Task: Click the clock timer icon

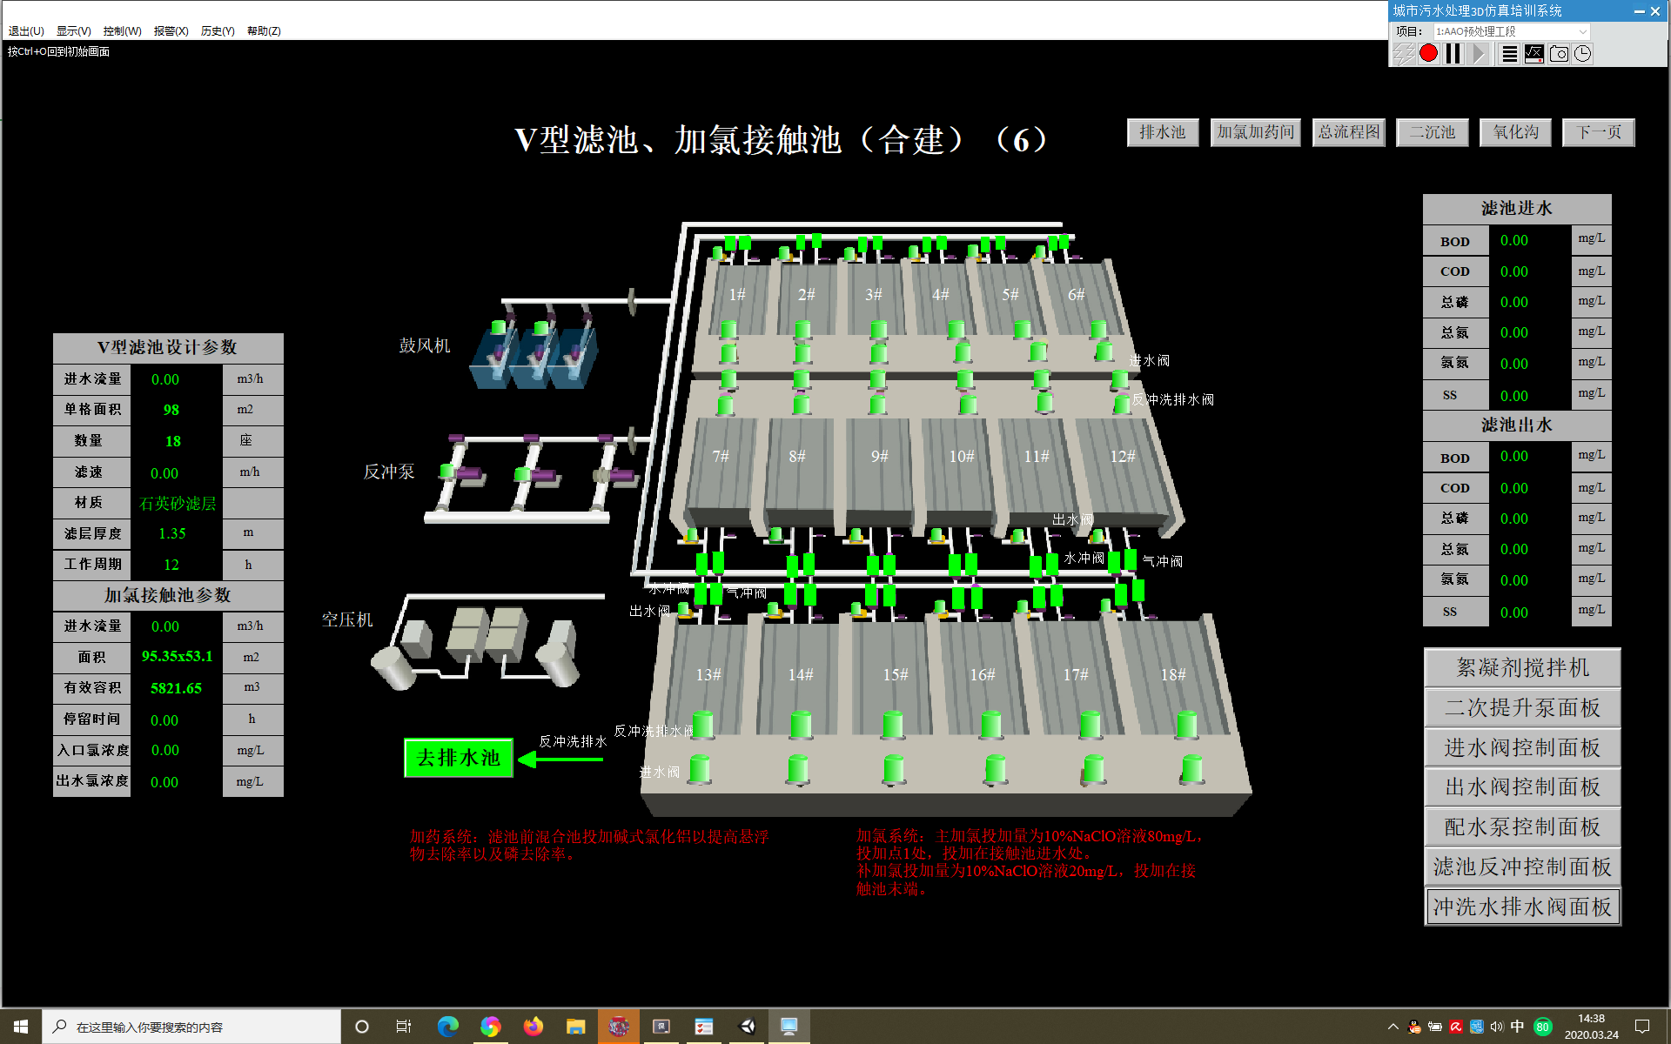Action: 1583,54
